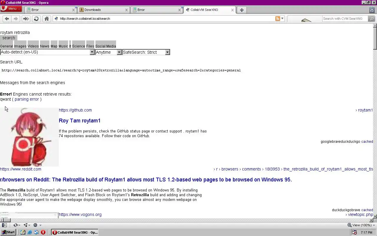Screen dimensions: 377x236
Task: Select the General category
Action: (x=6, y=46)
